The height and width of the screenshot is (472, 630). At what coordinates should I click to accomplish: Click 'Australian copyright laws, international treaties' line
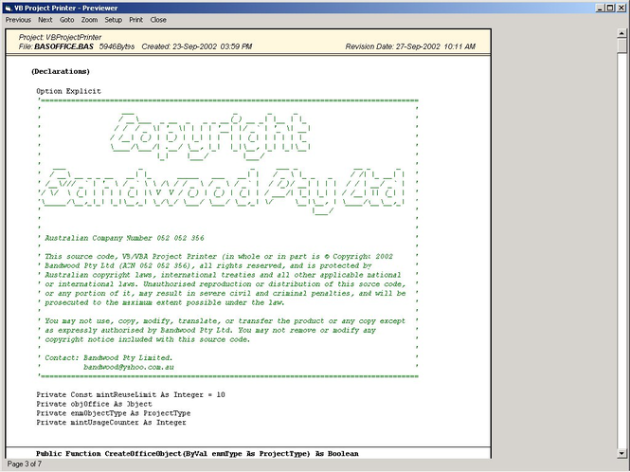coord(223,275)
